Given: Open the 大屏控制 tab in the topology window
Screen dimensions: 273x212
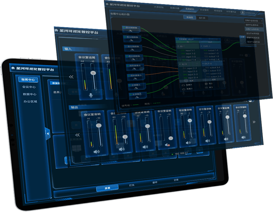Looking at the screenshot, I should point(159,7).
